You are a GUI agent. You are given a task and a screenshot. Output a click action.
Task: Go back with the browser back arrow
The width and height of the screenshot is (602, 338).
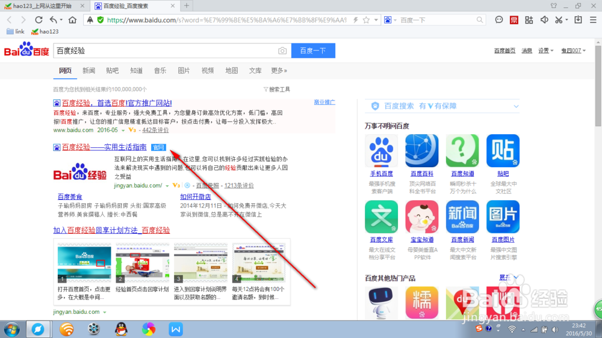click(x=10, y=20)
